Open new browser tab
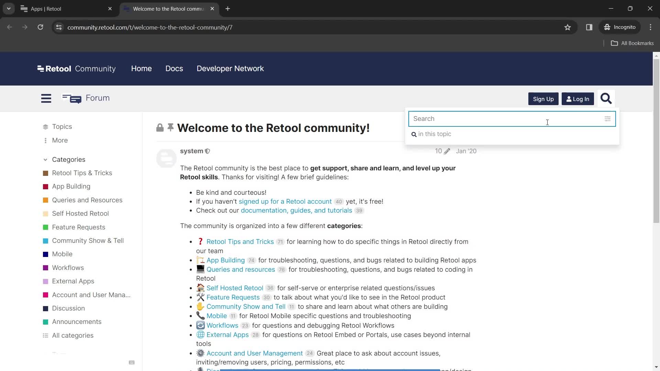Screen dimensions: 660x371 [x=228, y=9]
